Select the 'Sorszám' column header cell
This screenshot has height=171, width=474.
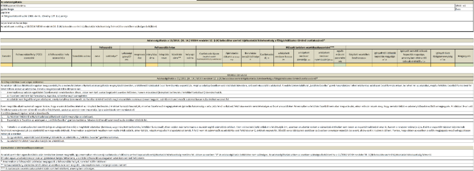point(6,55)
